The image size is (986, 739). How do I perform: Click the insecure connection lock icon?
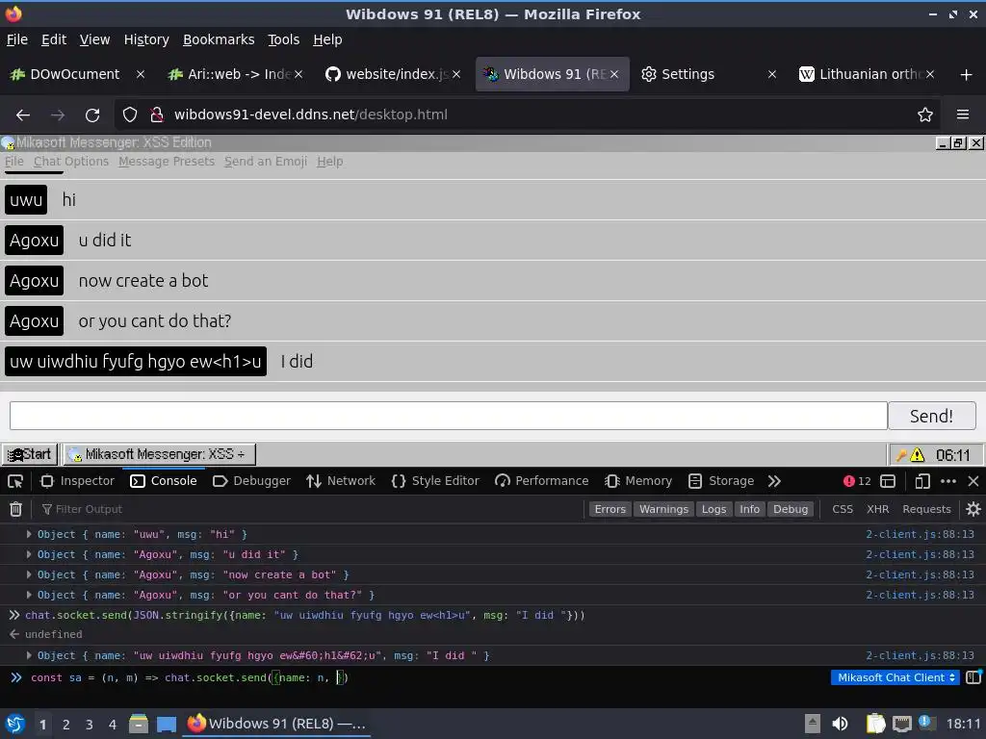tap(157, 115)
